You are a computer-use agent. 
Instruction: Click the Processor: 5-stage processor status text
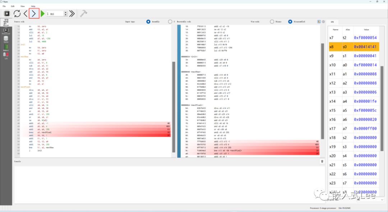pyautogui.click(x=323, y=208)
